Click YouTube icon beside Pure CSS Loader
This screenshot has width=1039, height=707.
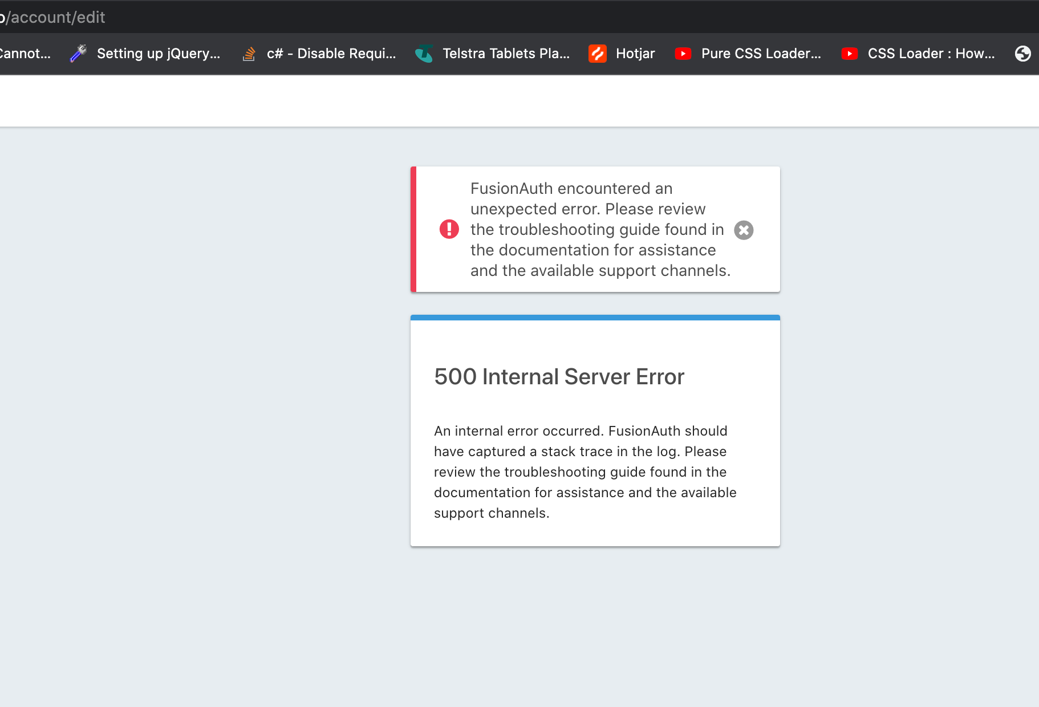click(x=683, y=54)
